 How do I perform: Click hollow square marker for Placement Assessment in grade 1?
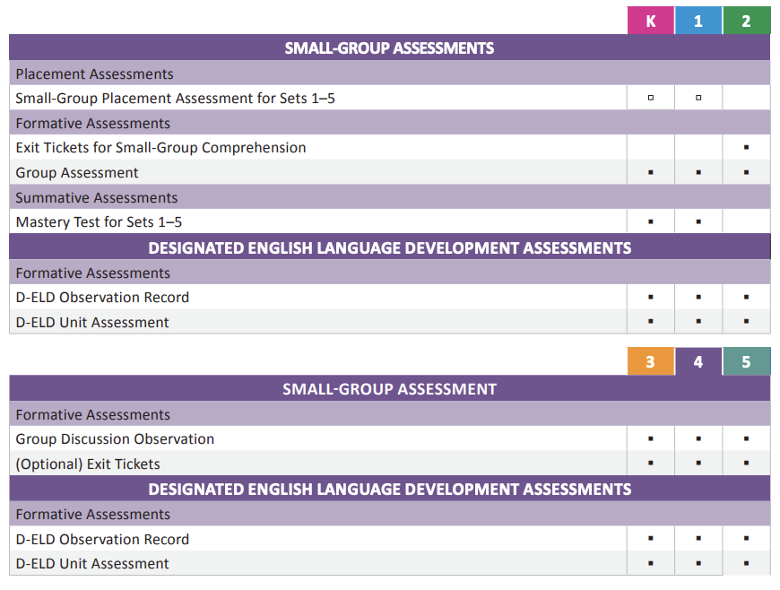[x=698, y=98]
